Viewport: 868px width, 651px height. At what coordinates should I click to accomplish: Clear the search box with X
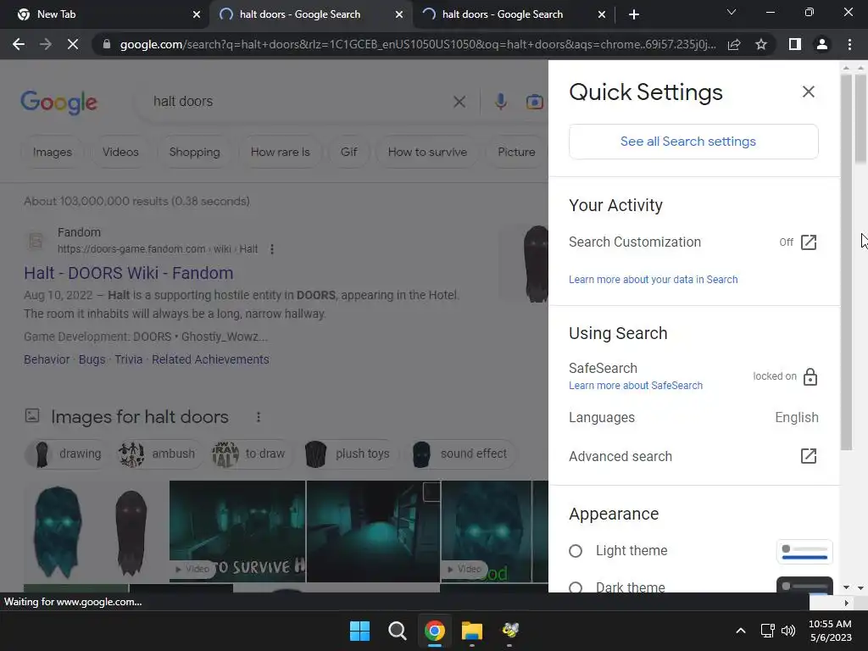pyautogui.click(x=459, y=102)
